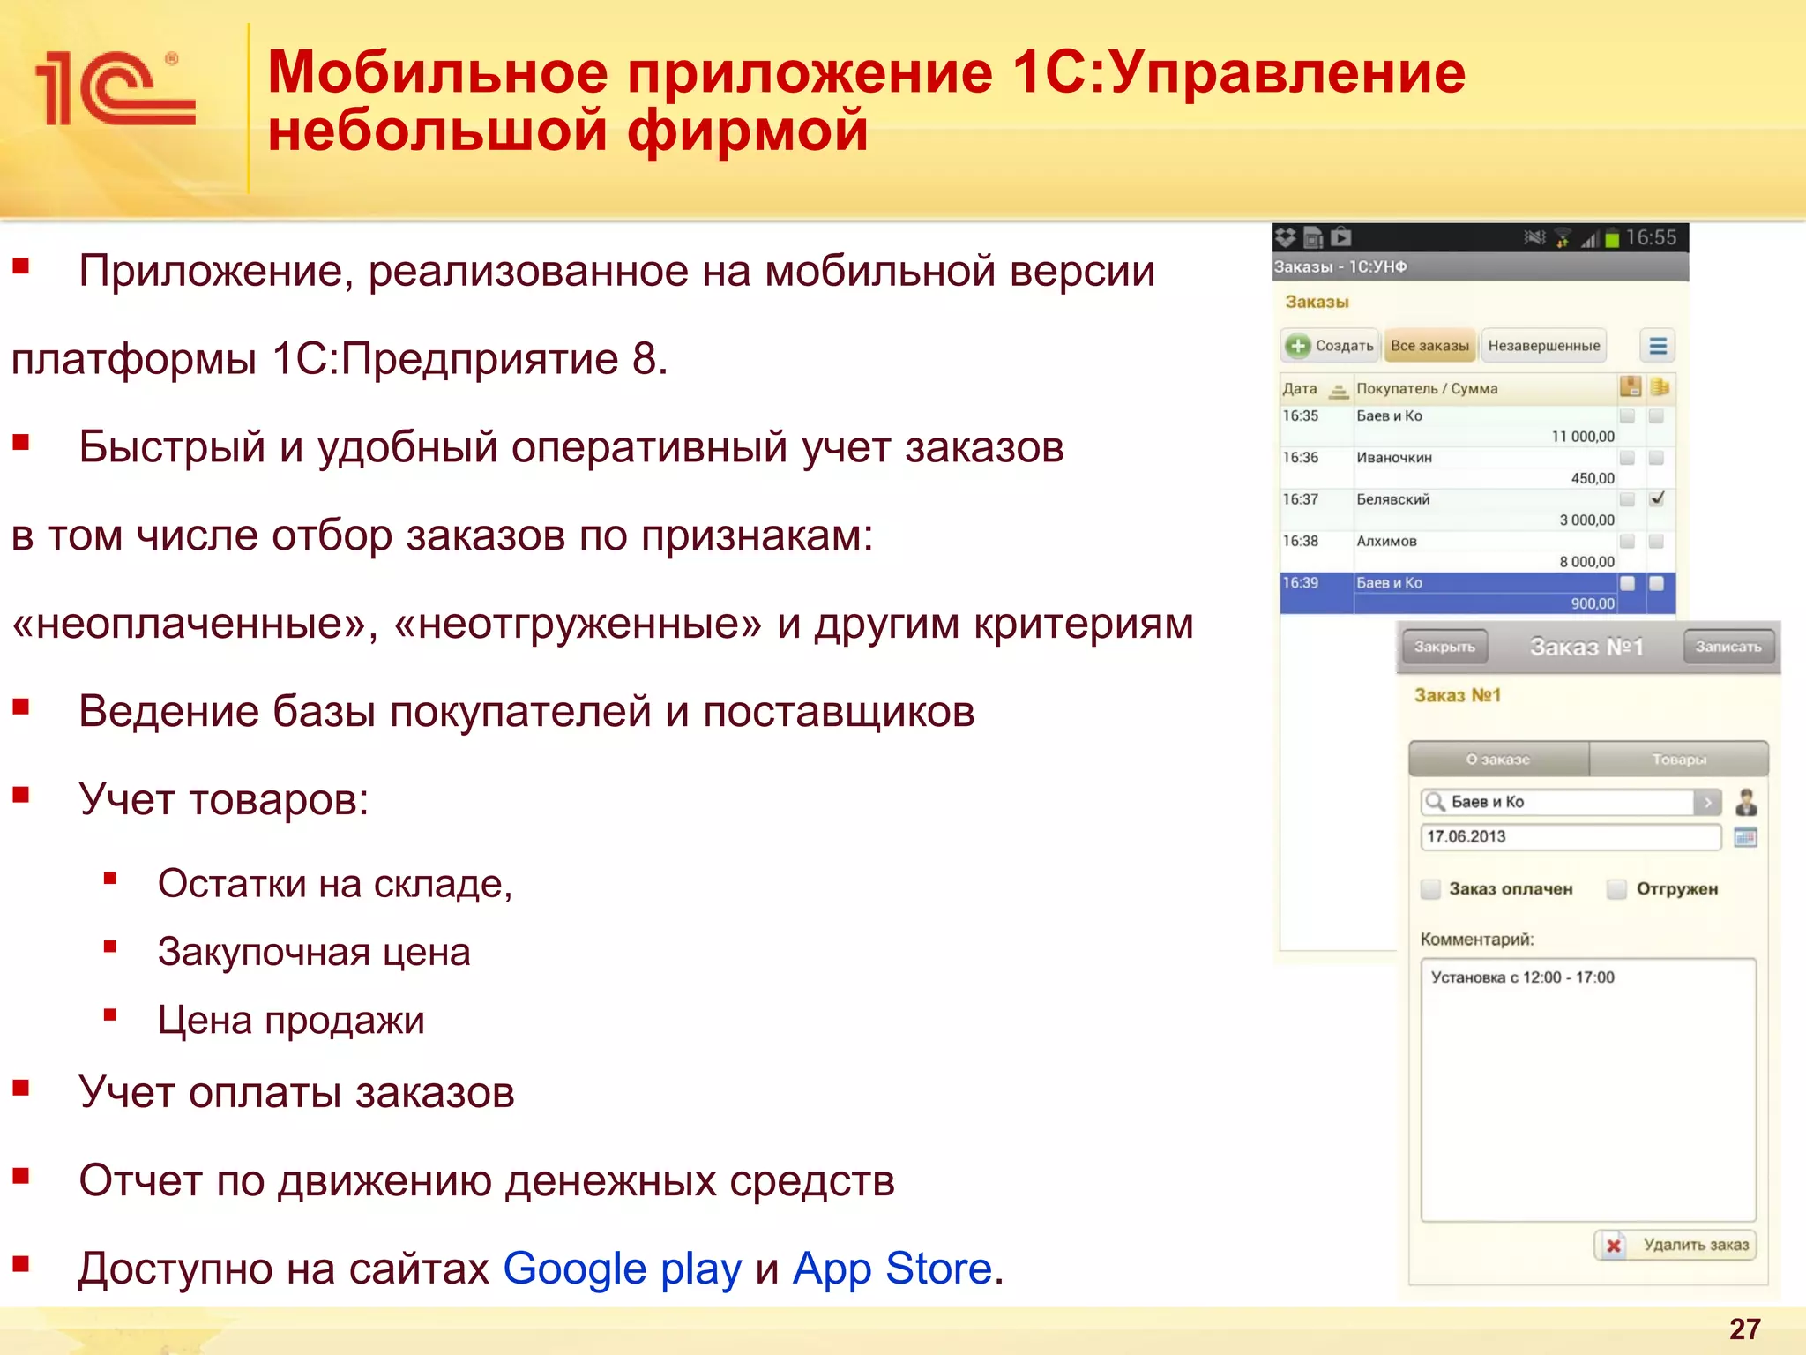Toggle the Заказ оплачен checkbox

coord(1430,888)
